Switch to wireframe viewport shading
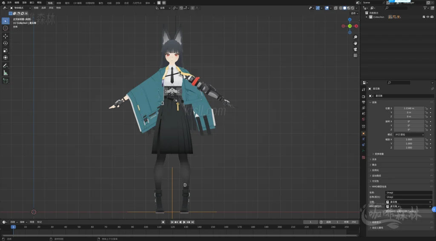Viewport: 436px width, 241px height. [341, 8]
